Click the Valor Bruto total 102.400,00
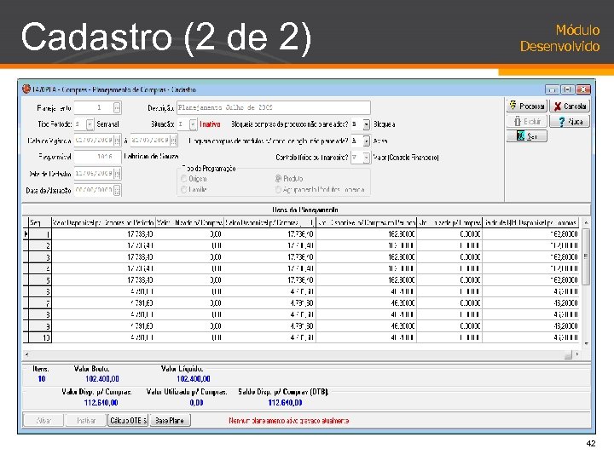 101,378
